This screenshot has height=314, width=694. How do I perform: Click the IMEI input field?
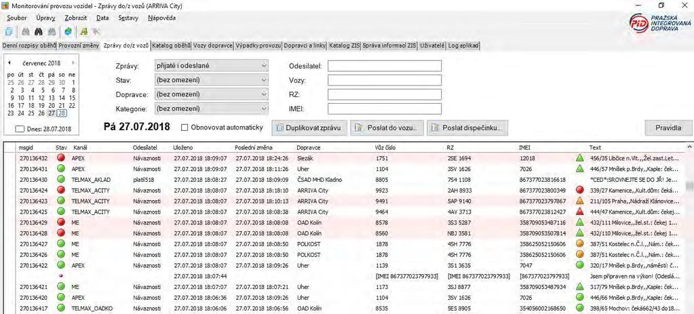coord(385,109)
